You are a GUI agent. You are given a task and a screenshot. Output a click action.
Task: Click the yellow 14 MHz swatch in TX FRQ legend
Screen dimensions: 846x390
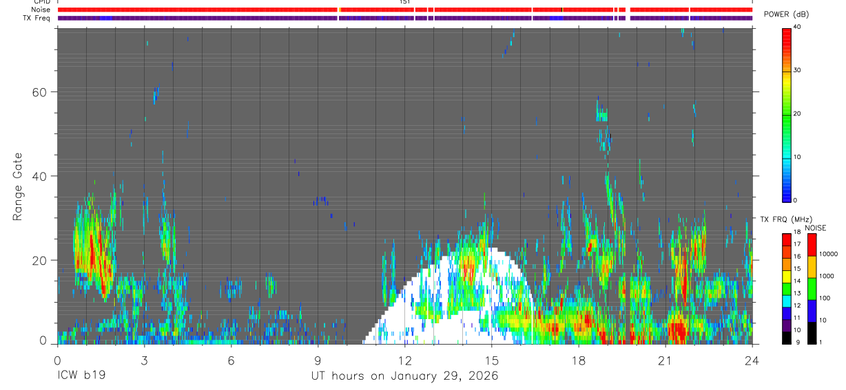(x=787, y=277)
